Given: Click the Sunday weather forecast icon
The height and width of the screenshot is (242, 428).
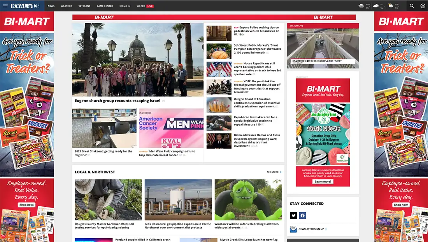Looking at the screenshot, I should coord(391,6).
